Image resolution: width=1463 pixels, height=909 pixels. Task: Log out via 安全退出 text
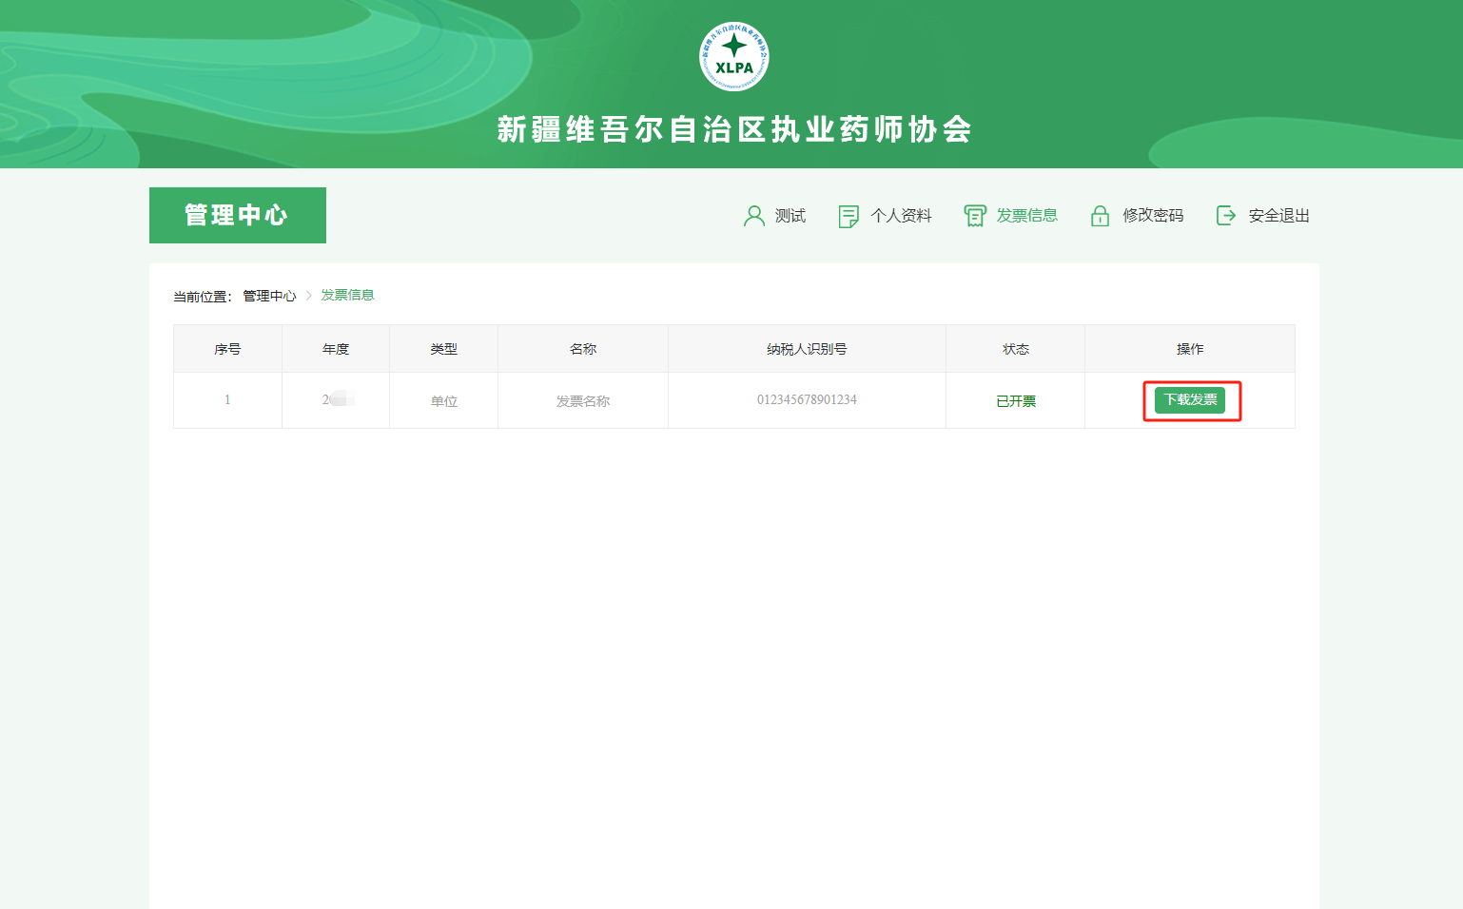pos(1278,216)
